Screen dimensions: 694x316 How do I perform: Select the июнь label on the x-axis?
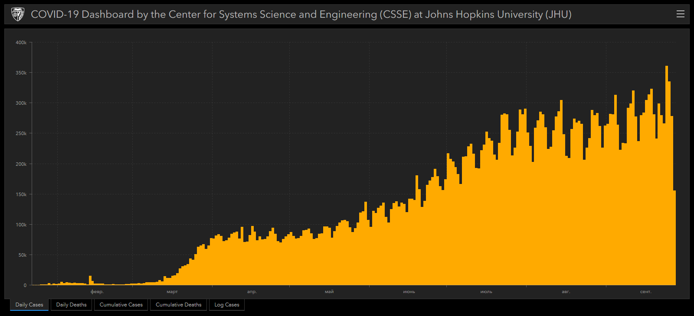409,292
